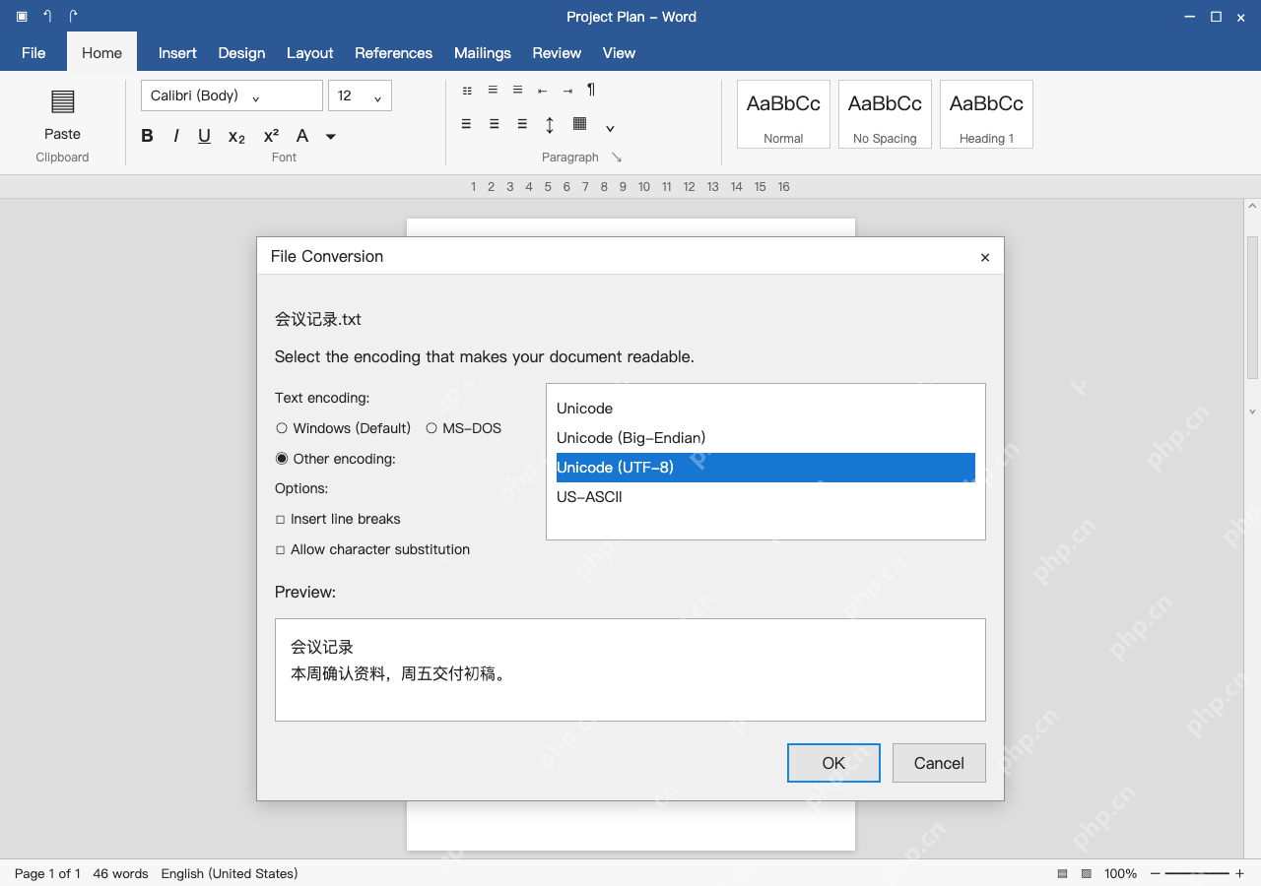Screen dimensions: 1261x886
Task: Underline the selected text
Action: (x=204, y=136)
